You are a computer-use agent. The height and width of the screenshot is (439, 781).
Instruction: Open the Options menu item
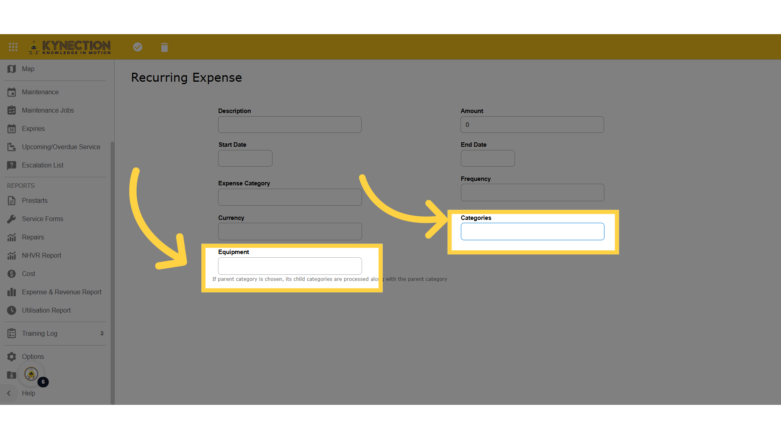(x=33, y=357)
